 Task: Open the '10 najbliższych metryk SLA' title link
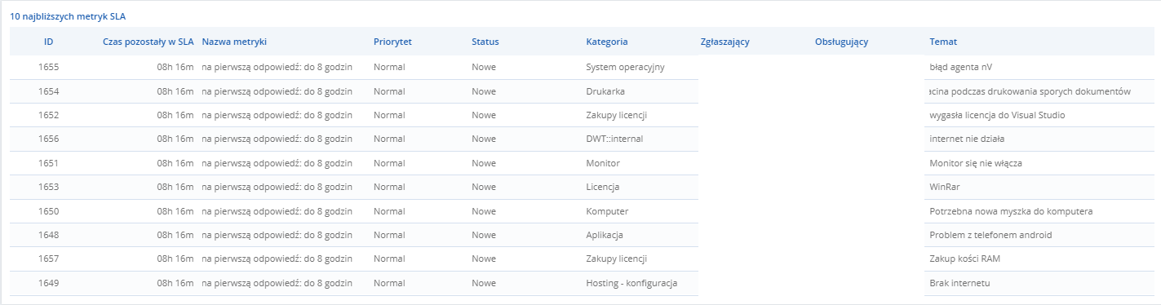coord(68,16)
